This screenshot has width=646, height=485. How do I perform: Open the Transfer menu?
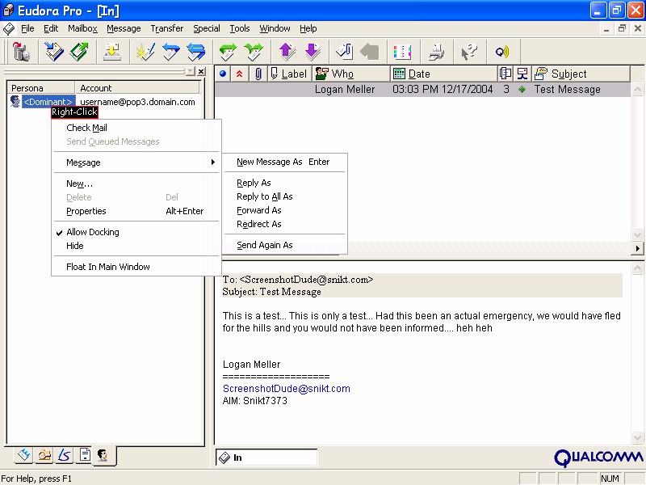point(167,28)
